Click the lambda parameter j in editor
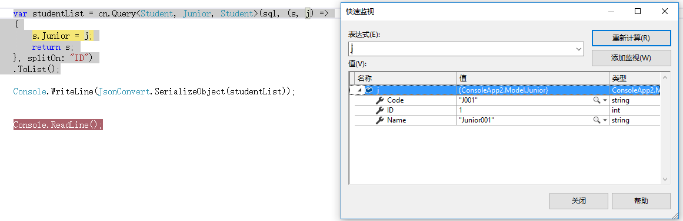Screen dimensions: 683x221 click(x=308, y=13)
